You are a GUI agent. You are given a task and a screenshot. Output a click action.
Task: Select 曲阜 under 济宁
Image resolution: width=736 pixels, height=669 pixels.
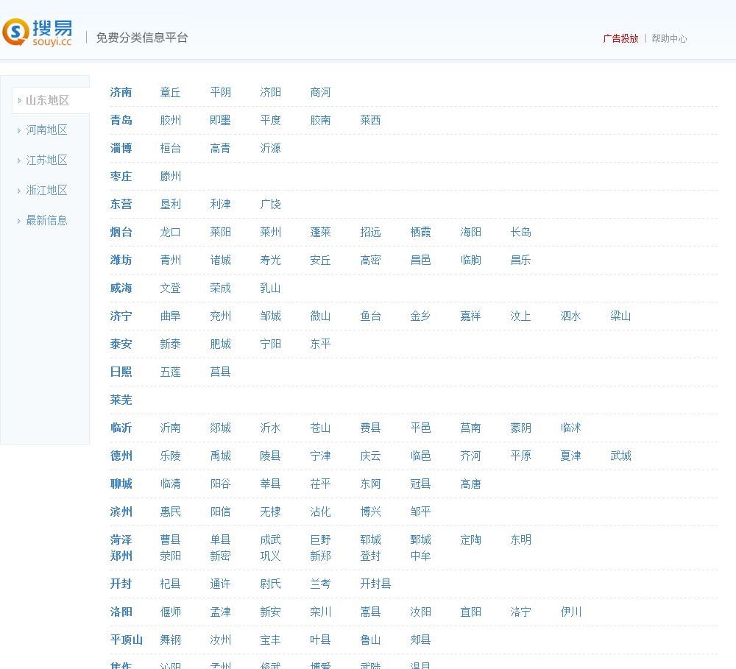(171, 316)
